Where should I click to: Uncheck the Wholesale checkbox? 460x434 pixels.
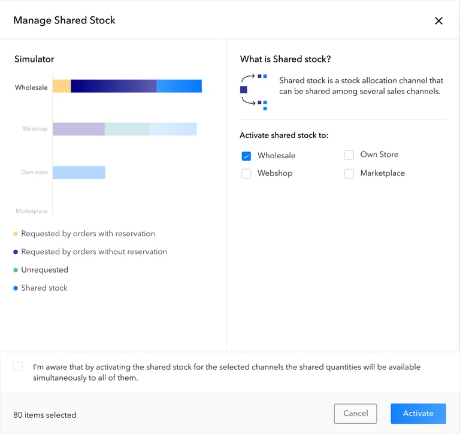click(246, 156)
